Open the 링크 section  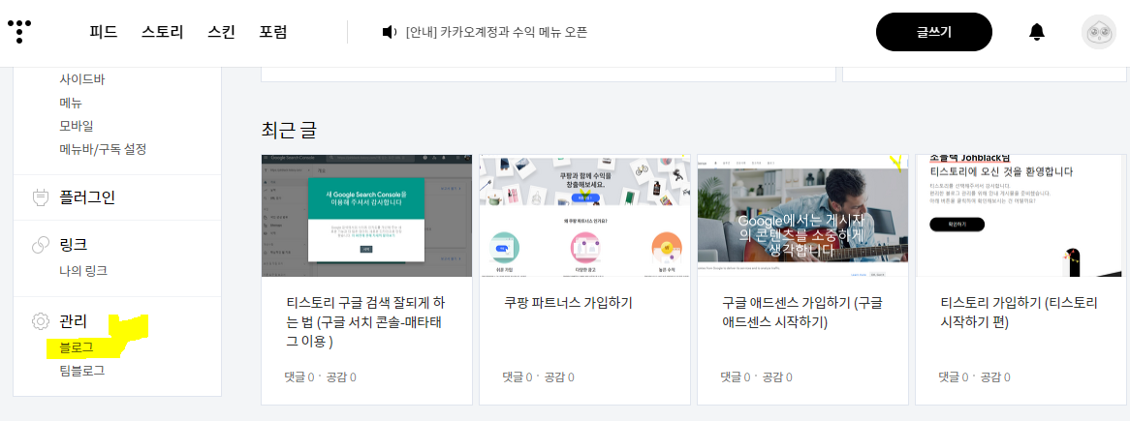point(73,245)
